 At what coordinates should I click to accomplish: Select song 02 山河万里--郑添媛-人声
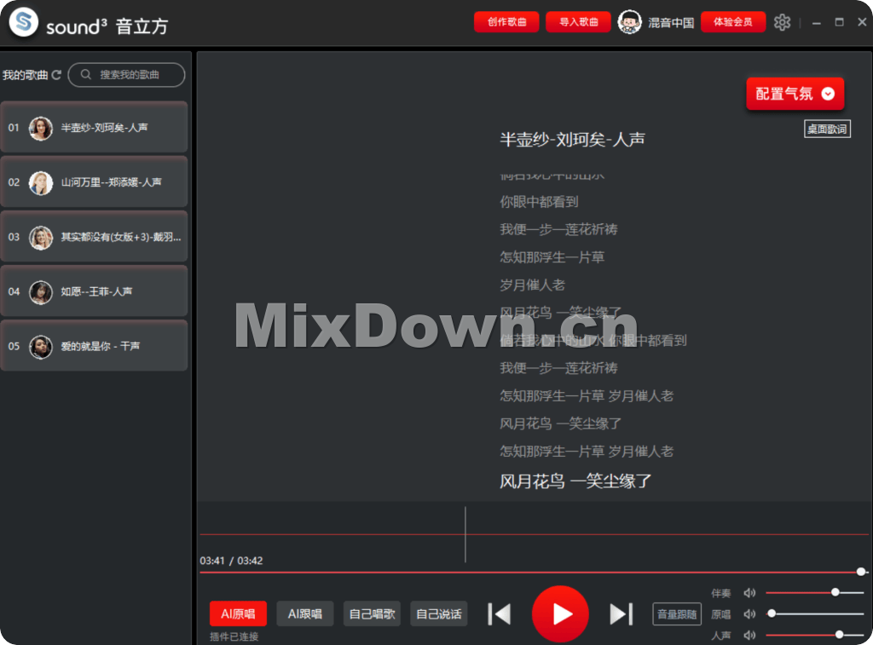pos(94,182)
